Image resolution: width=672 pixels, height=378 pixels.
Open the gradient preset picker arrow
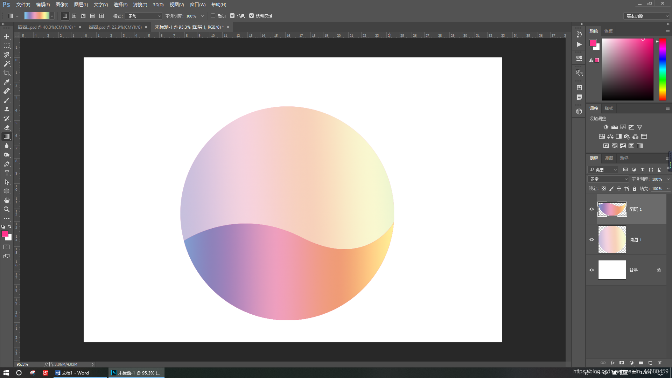(52, 16)
